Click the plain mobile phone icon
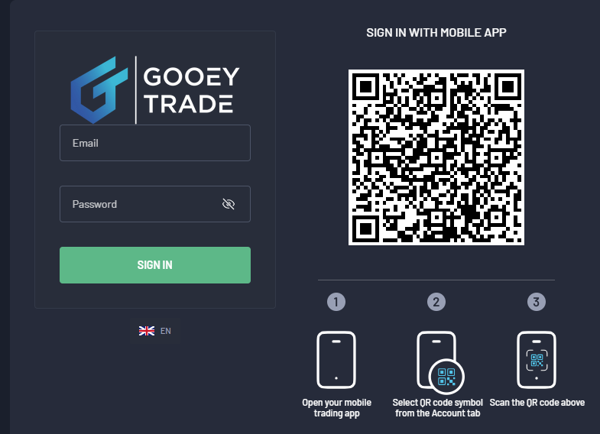The width and height of the screenshot is (600, 434). click(x=336, y=360)
